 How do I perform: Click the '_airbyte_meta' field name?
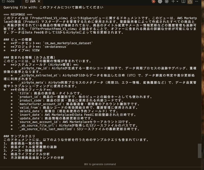31,83
